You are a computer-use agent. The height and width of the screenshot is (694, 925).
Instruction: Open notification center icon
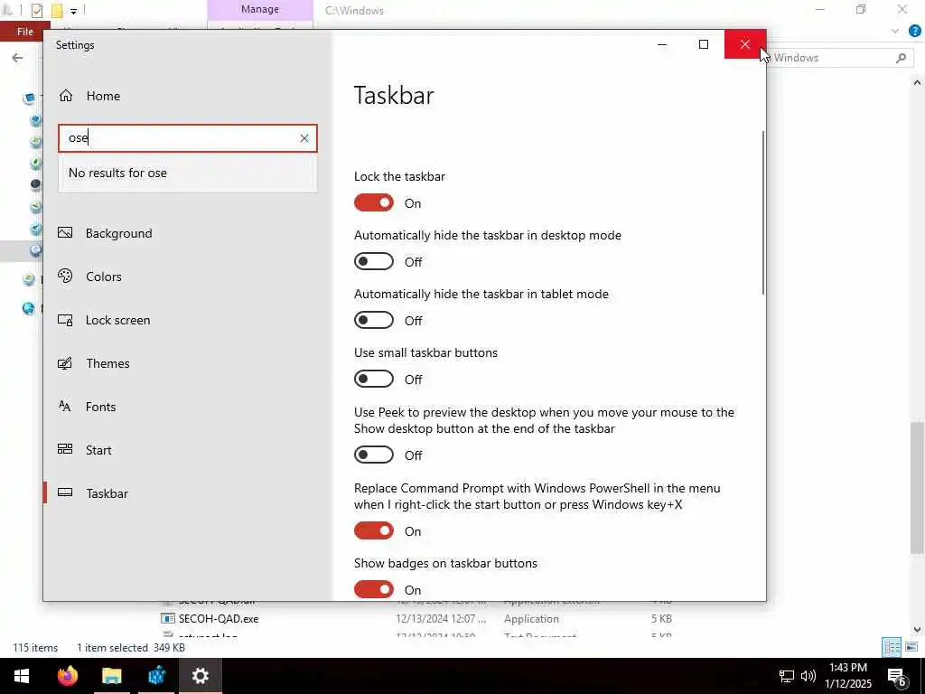(897, 676)
